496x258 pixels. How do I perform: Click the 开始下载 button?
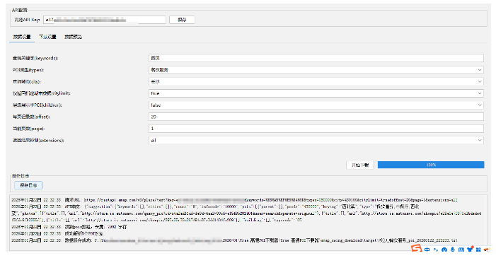point(360,165)
